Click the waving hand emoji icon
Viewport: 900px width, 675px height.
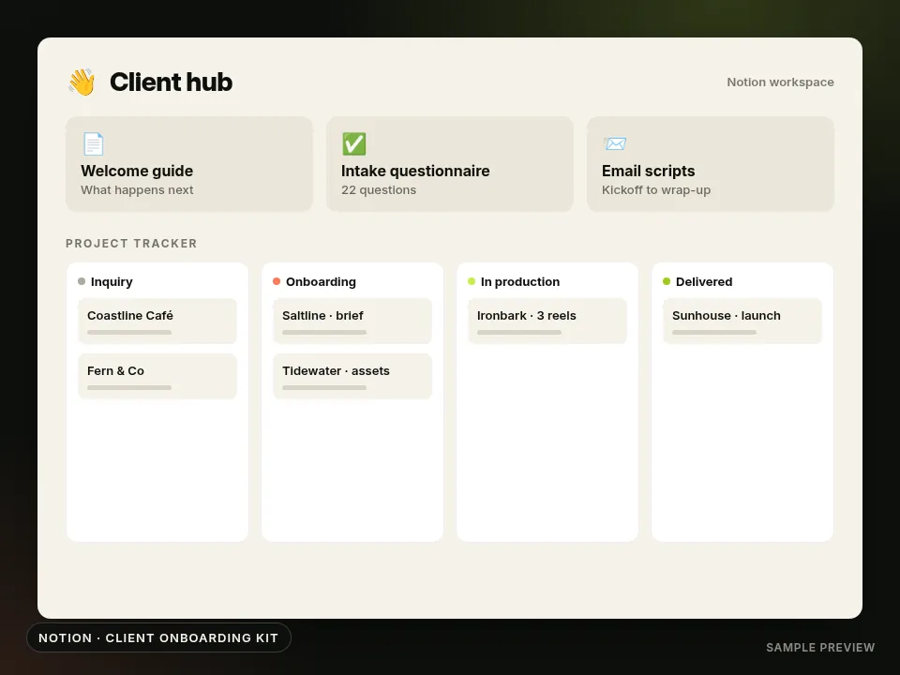coord(82,82)
